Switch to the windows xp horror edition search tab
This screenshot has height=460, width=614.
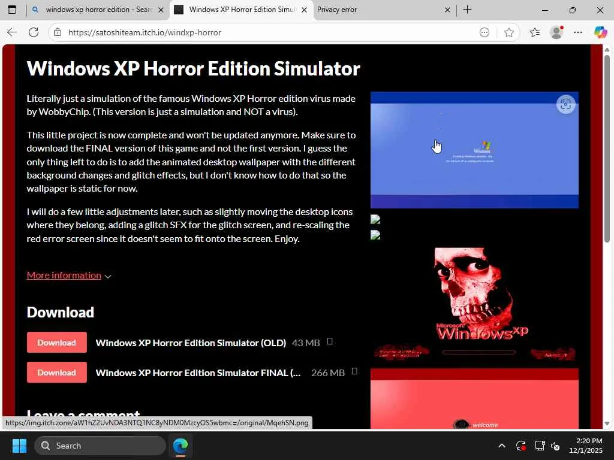click(x=98, y=10)
